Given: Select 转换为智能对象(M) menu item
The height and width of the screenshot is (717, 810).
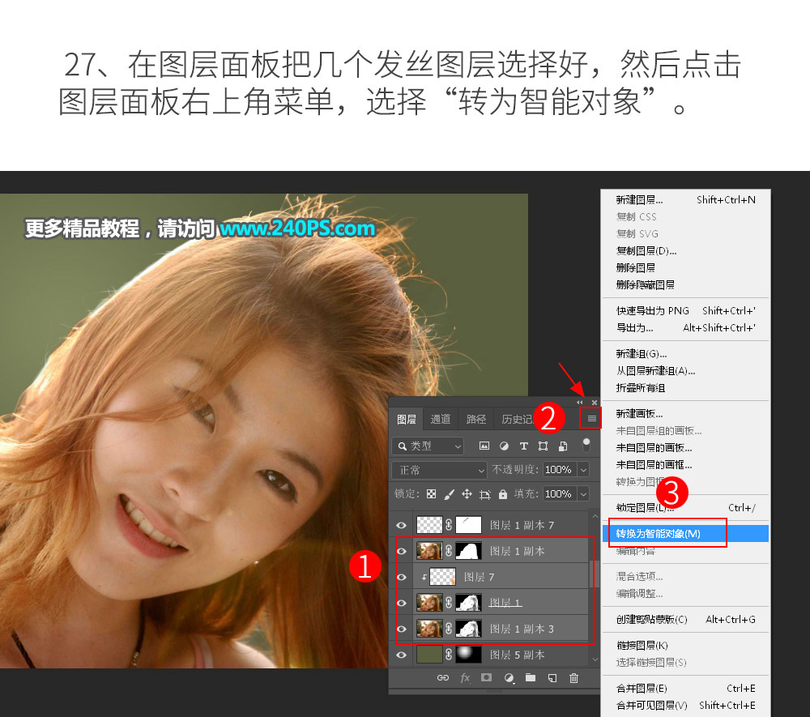Looking at the screenshot, I should tap(685, 534).
